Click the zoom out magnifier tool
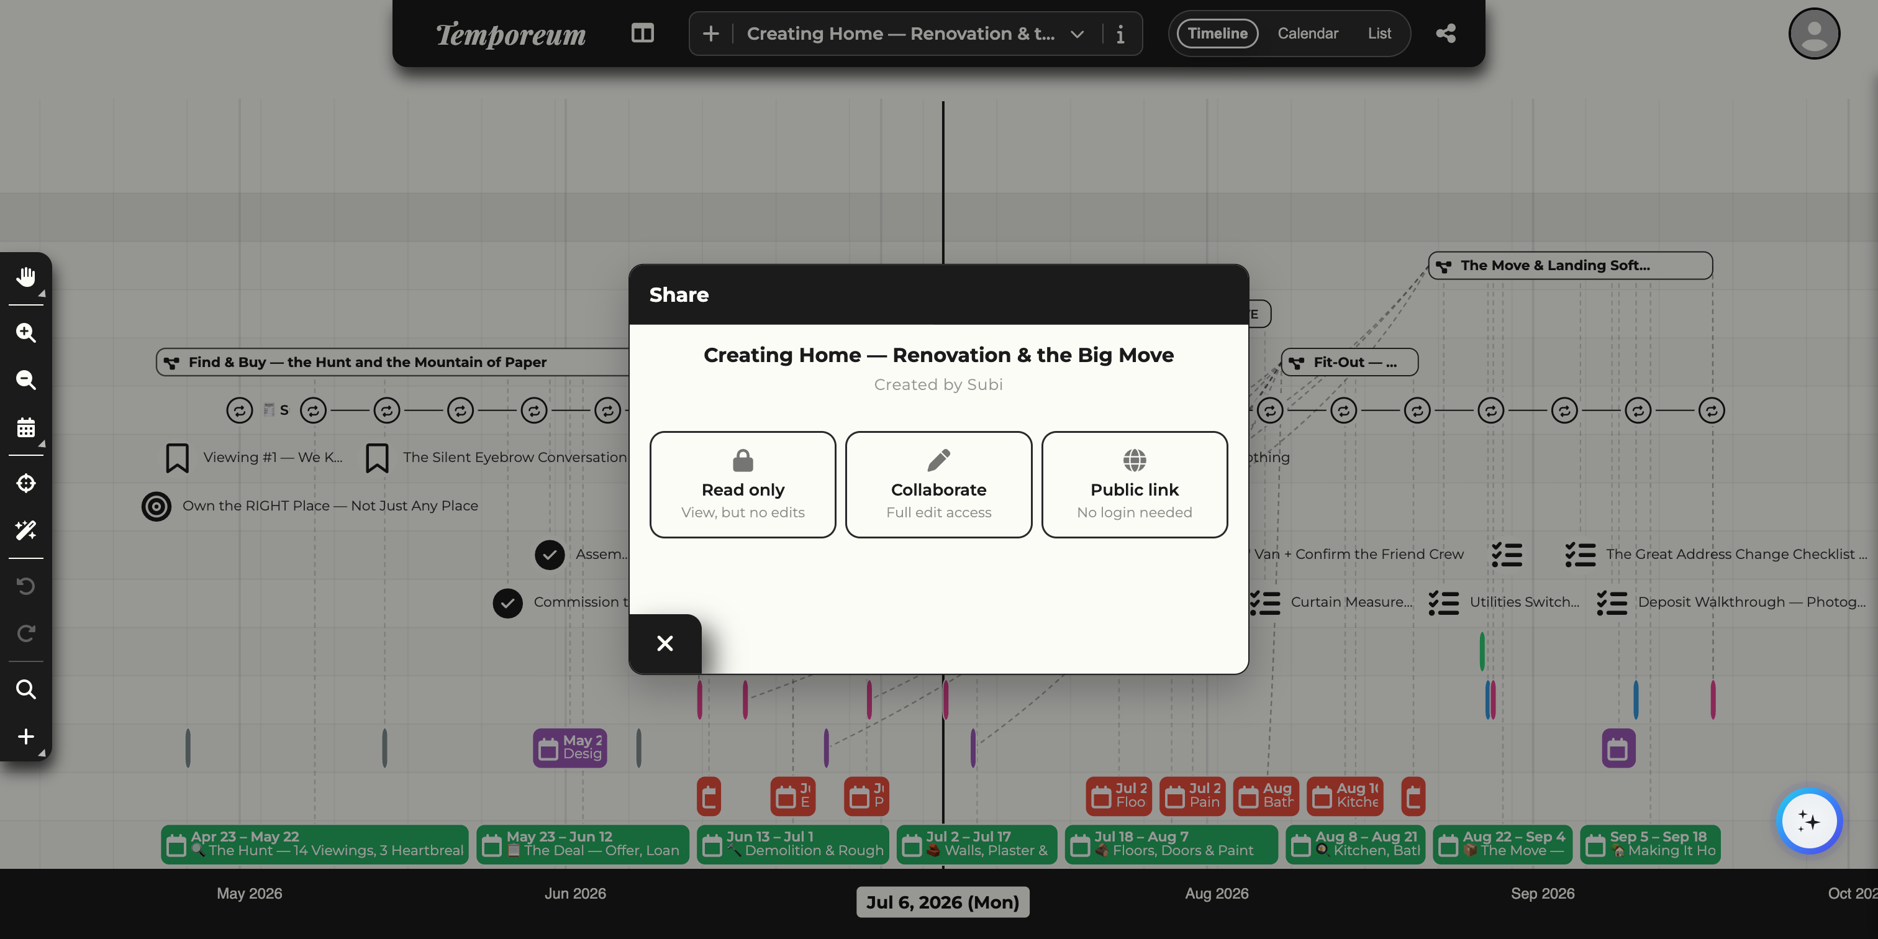Image resolution: width=1878 pixels, height=939 pixels. click(26, 380)
